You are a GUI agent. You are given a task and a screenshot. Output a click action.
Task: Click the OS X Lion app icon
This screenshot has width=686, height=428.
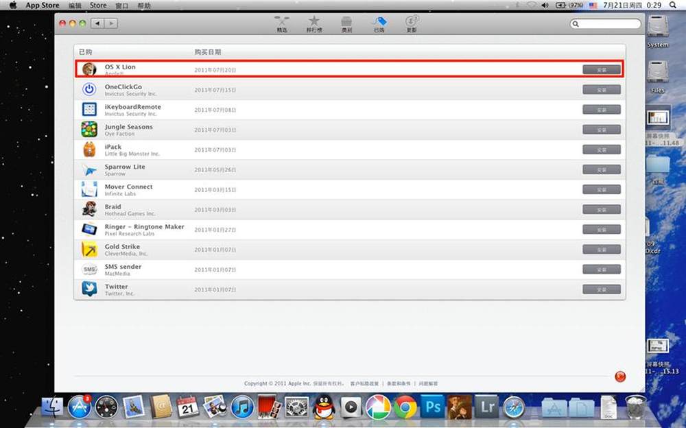click(89, 69)
